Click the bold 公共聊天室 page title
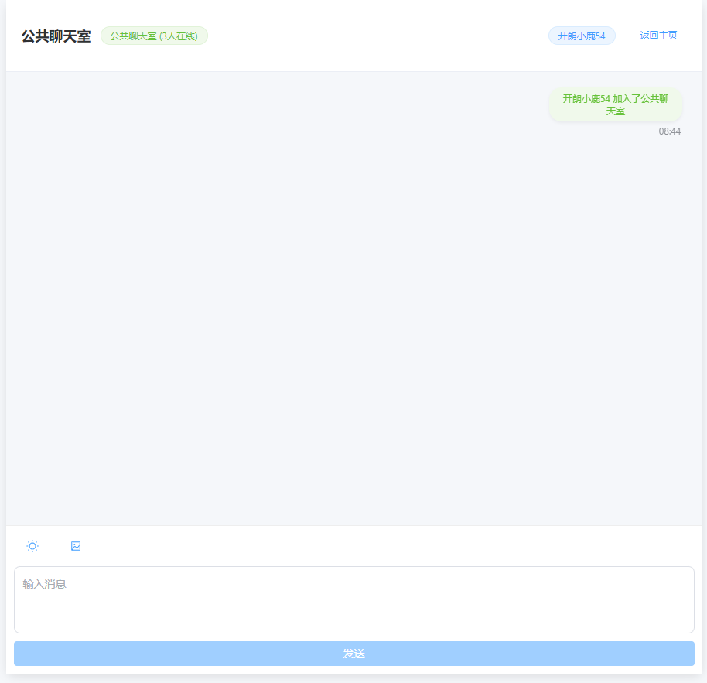This screenshot has height=683, width=707. tap(56, 36)
